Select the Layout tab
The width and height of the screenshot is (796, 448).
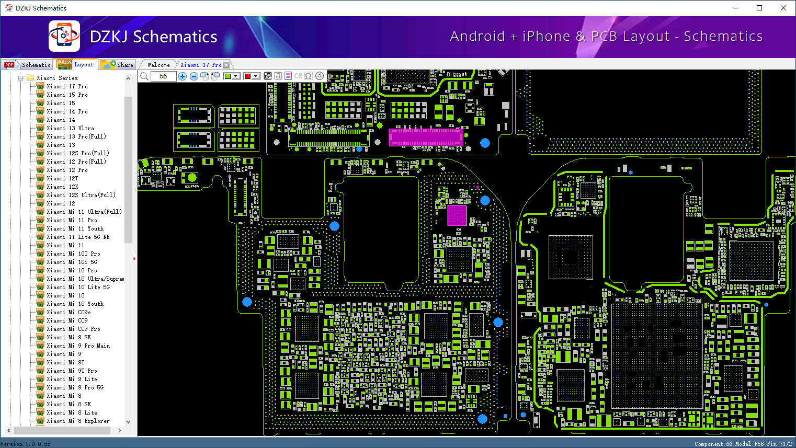(x=76, y=64)
